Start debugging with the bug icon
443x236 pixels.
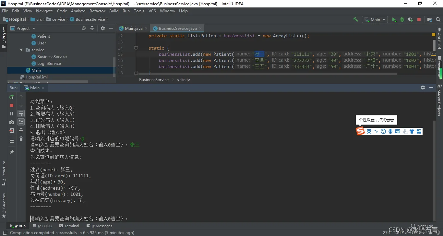pyautogui.click(x=402, y=19)
